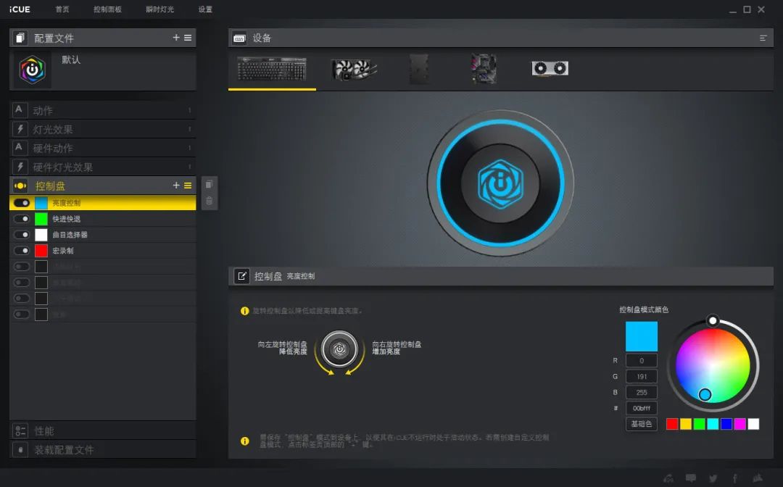Select the 快进快退 mode row
Viewport: 783px width, 487px height.
pos(102,219)
